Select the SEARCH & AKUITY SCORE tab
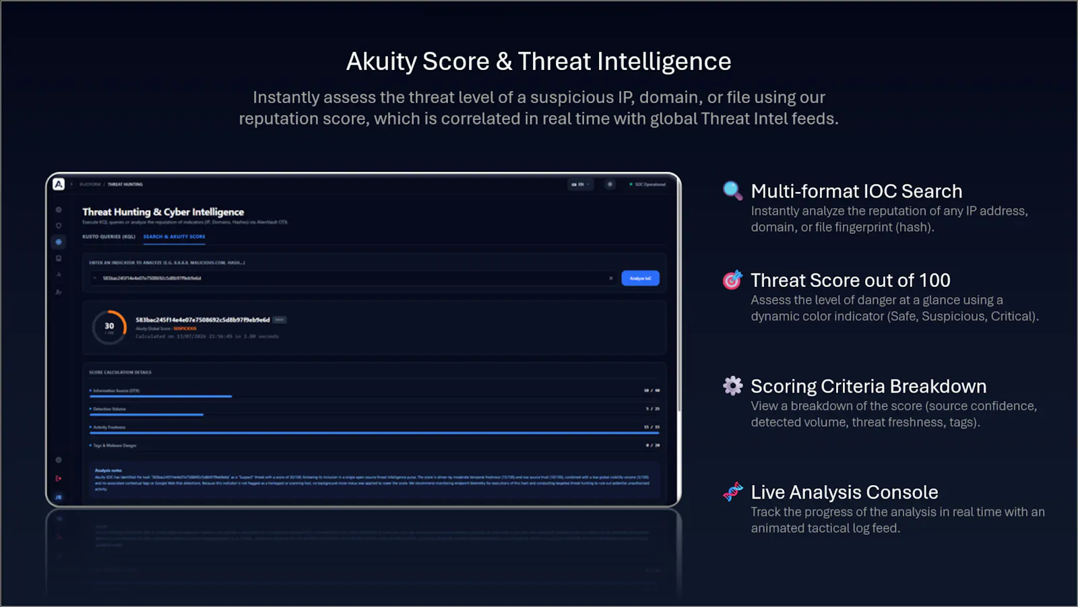This screenshot has height=607, width=1078. coord(174,236)
